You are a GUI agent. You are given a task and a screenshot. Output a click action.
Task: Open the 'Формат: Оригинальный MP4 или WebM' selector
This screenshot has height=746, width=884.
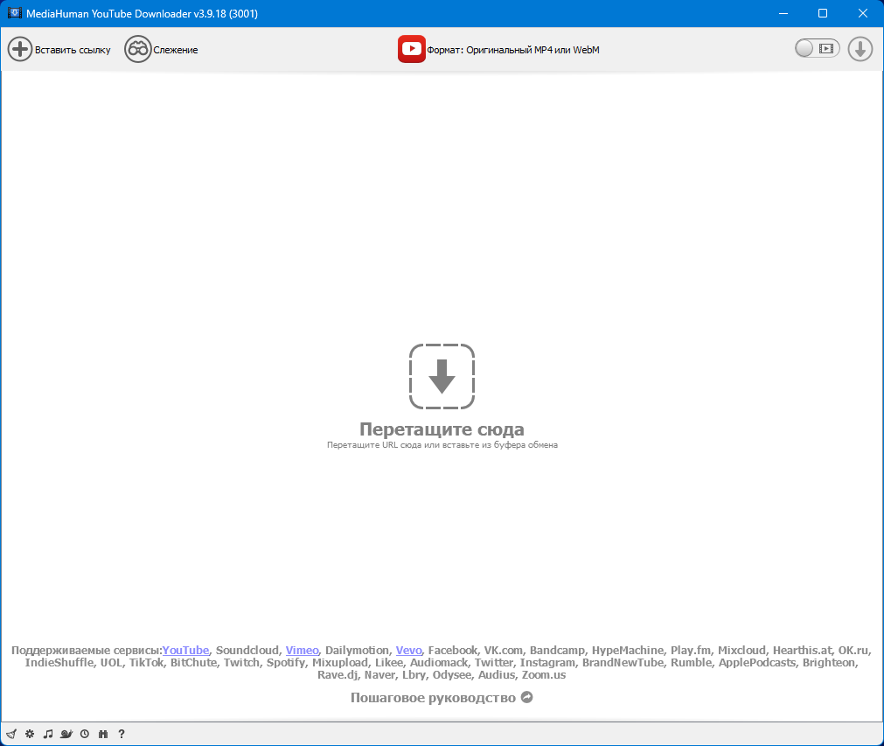513,50
